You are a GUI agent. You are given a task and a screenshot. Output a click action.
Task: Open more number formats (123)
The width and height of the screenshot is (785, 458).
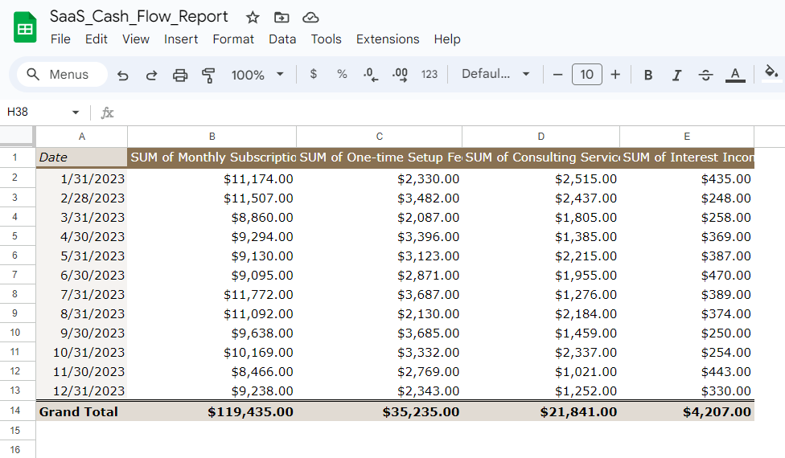[429, 75]
